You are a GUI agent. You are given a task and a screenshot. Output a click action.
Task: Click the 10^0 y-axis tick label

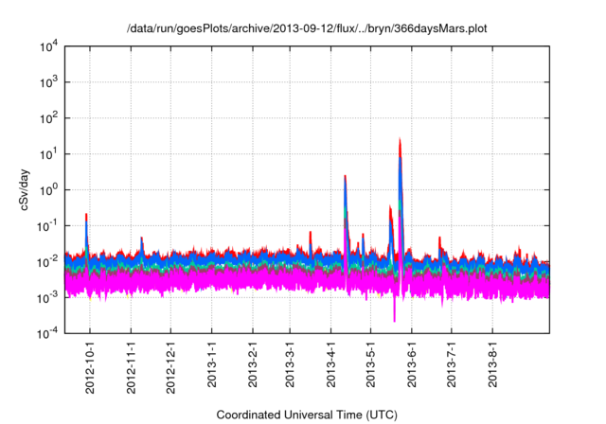[x=49, y=189]
